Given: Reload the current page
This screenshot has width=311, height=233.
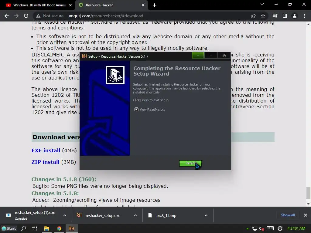Looking at the screenshot, I should [x=26, y=16].
